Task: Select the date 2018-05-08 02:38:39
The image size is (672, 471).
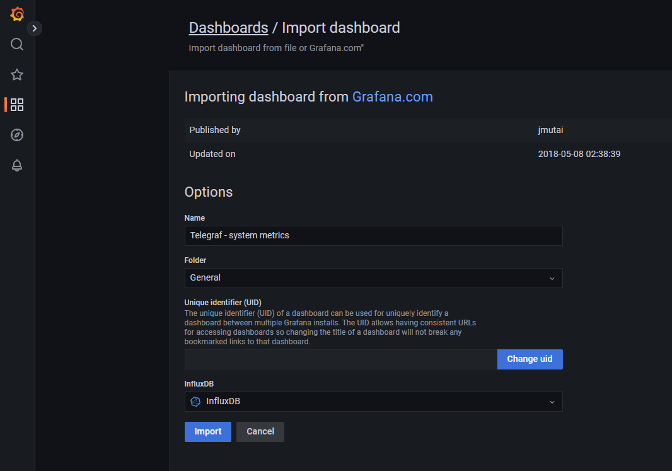Action: click(x=579, y=154)
